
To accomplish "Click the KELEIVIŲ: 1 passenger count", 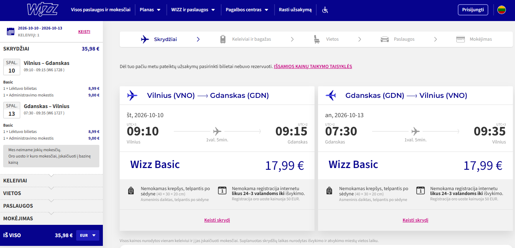I will [x=29, y=35].
